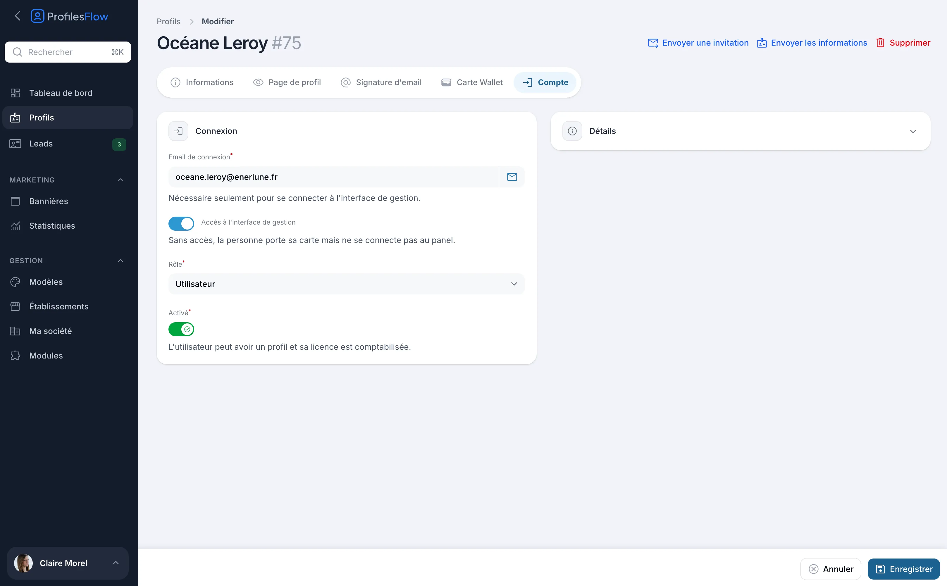Open the Leads section

(68, 143)
